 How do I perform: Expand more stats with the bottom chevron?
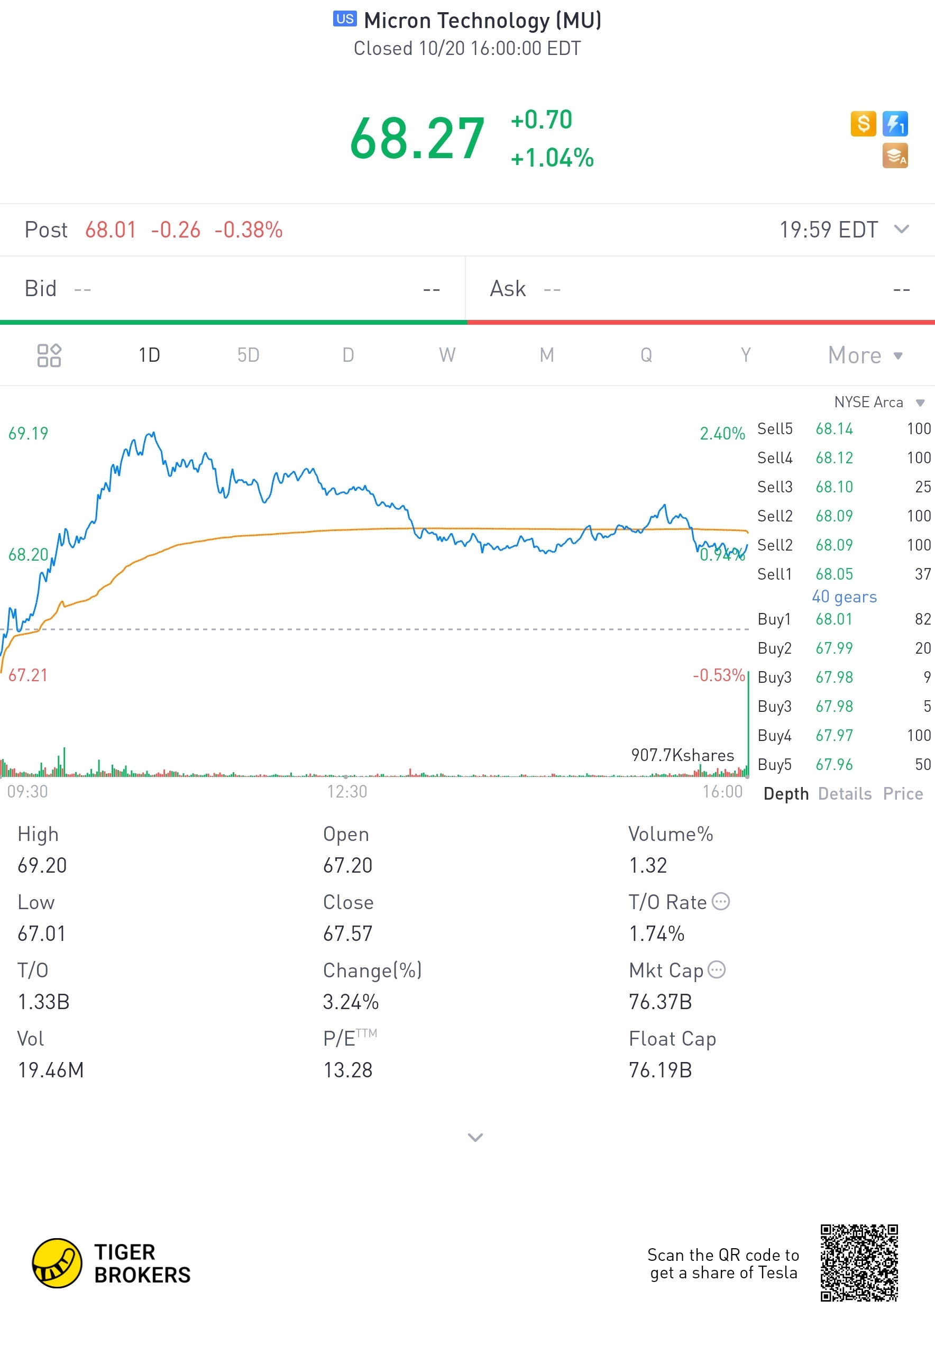pyautogui.click(x=475, y=1138)
